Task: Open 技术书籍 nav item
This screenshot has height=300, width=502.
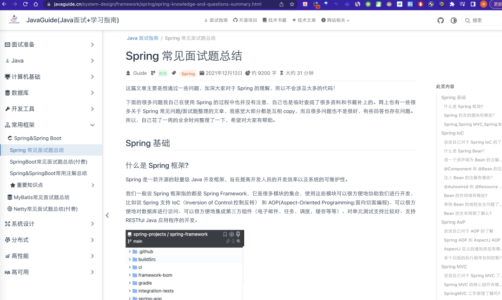Action: tap(274, 20)
